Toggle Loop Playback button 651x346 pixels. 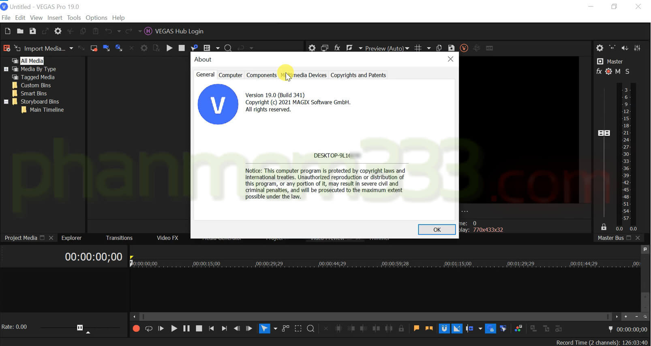click(149, 329)
